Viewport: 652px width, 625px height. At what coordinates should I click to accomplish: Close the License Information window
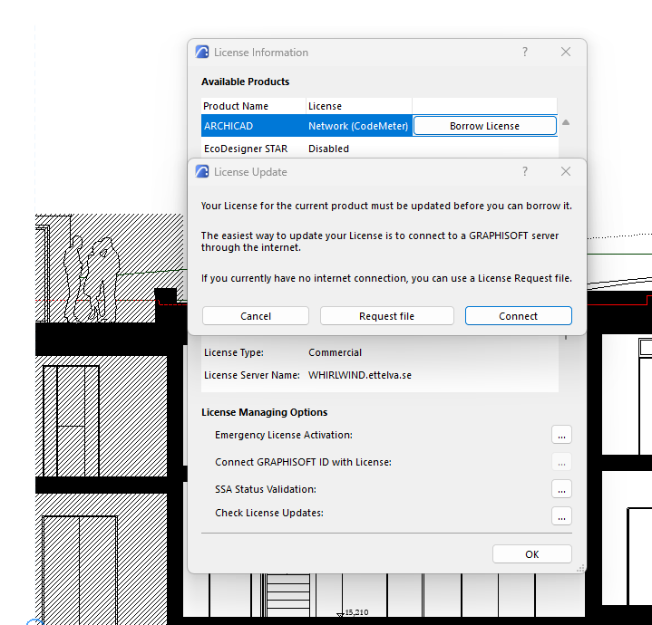tap(566, 52)
